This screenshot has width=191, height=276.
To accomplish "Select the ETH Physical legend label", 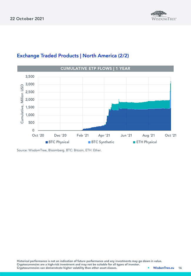I will point(146,142).
